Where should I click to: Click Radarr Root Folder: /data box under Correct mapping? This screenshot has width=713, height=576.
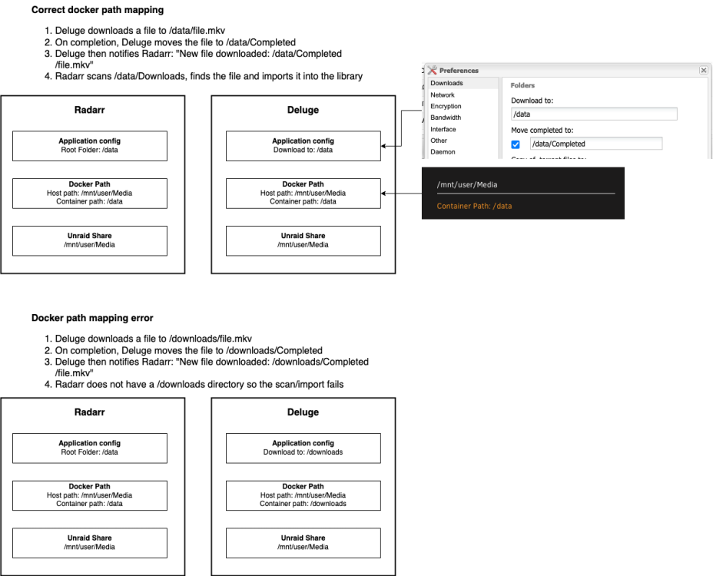pyautogui.click(x=90, y=146)
